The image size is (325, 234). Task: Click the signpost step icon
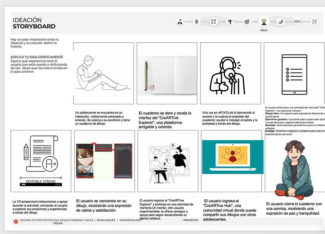pos(230,22)
